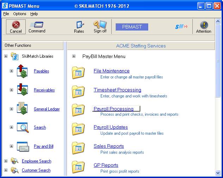Open the Payroll Updates link
Image resolution: width=223 pixels, height=178 pixels.
tap(111, 127)
